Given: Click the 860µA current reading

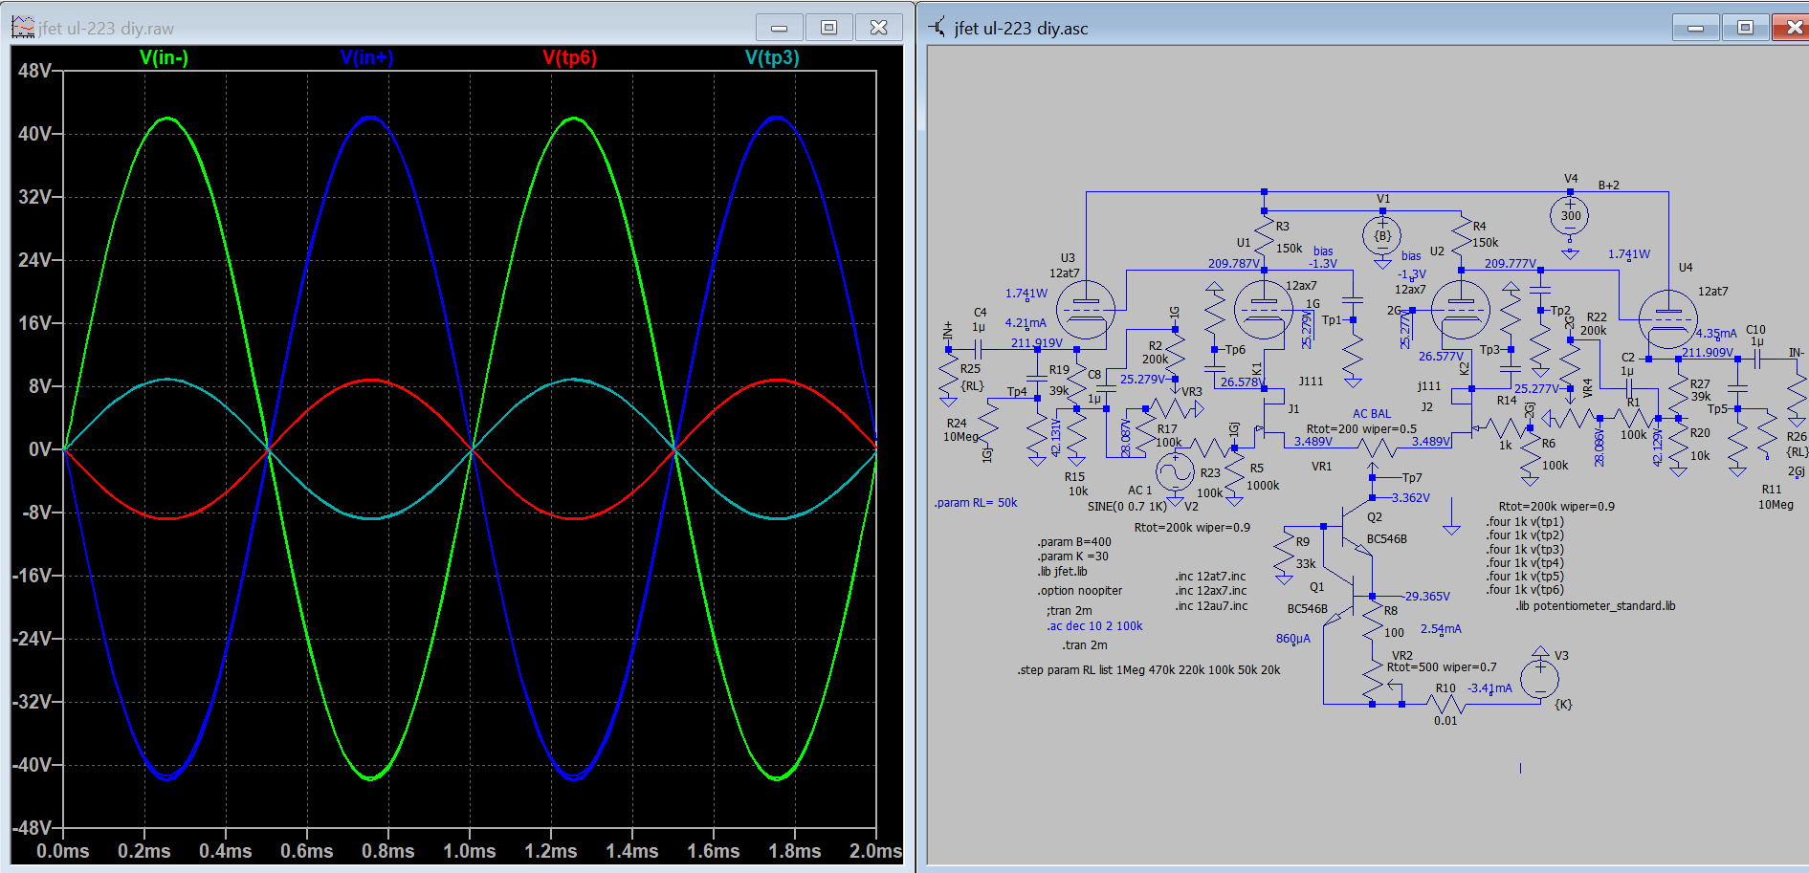Looking at the screenshot, I should [1293, 639].
